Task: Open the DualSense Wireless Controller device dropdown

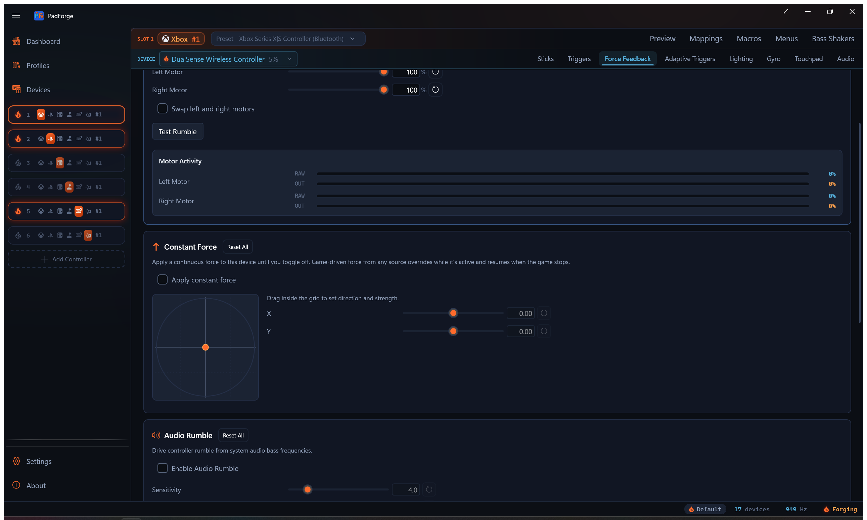Action: [228, 59]
